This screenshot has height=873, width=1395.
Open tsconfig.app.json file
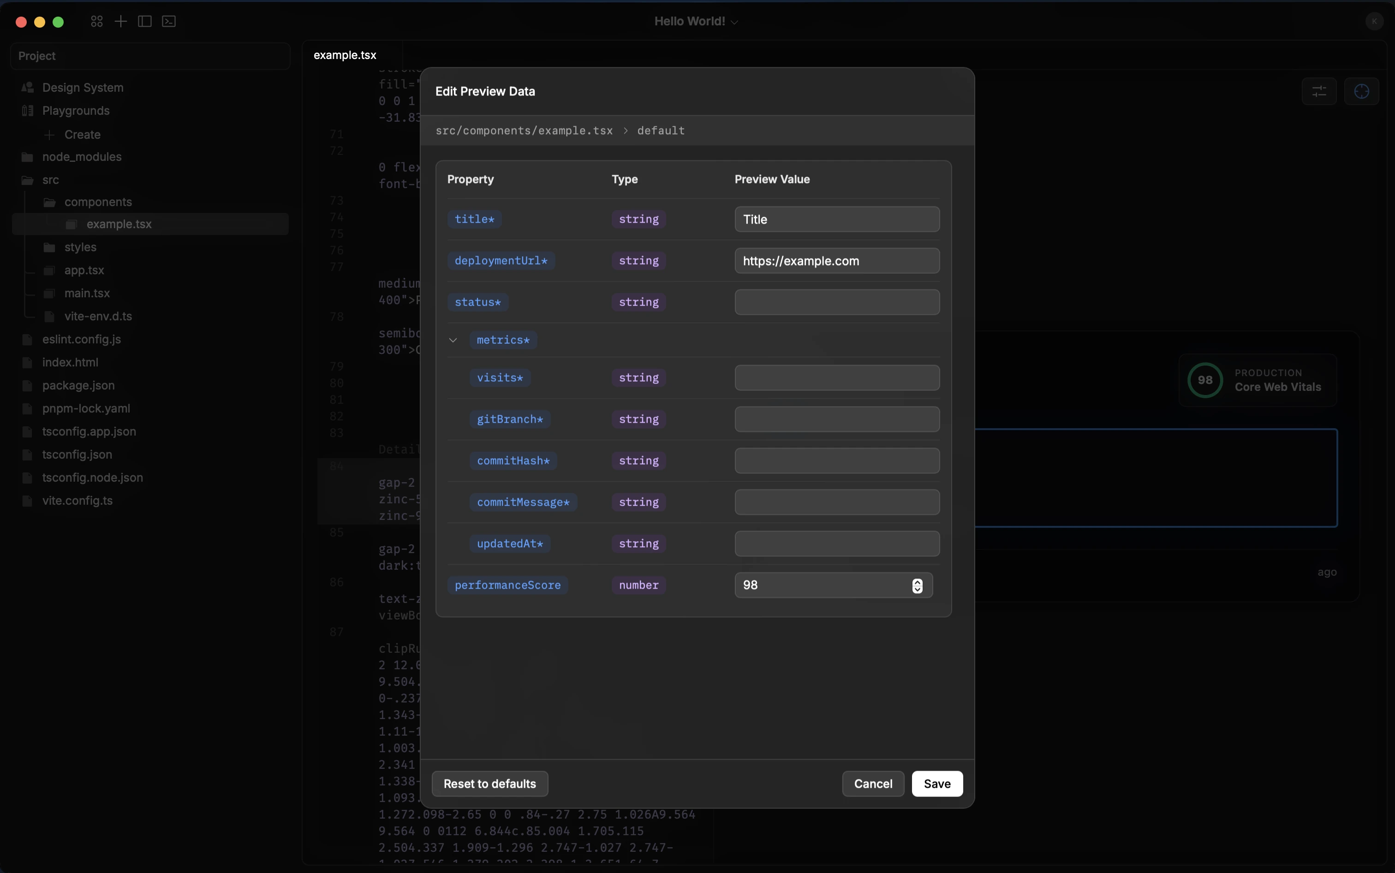[89, 432]
